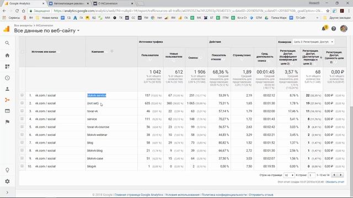Open Acquisition reports sidebar icon
Image resolution: width=353 pixels, height=198 pixels.
(x=7, y=100)
